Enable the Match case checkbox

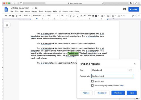(x=92, y=81)
